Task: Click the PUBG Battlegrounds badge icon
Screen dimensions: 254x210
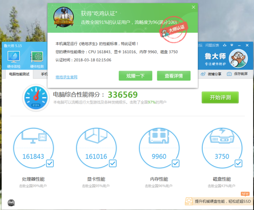Action: (63, 17)
